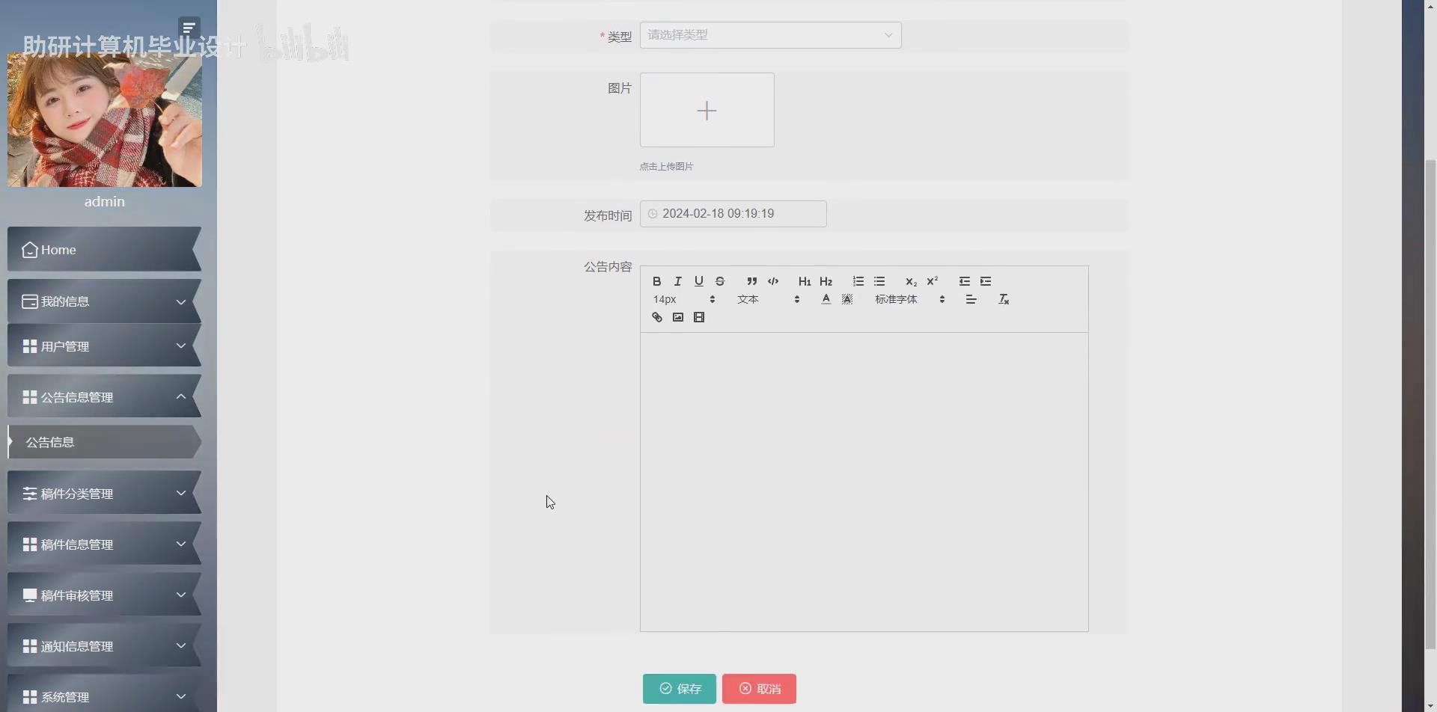Open the font color picker
Image resolution: width=1437 pixels, height=712 pixels.
826,299
